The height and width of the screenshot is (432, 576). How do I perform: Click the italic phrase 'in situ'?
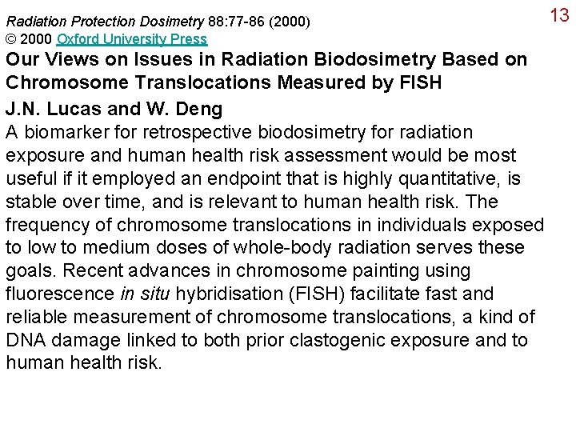click(x=145, y=294)
